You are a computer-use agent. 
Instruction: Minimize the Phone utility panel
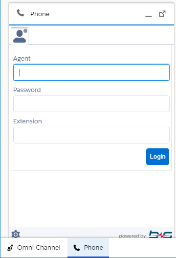149,14
